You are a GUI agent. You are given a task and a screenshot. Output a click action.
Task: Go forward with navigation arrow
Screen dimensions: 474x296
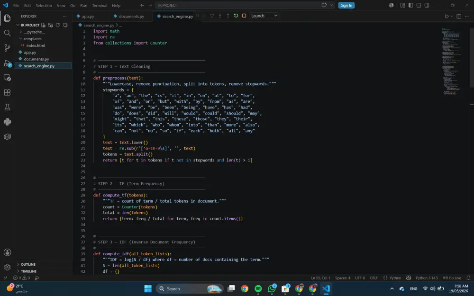pyautogui.click(x=150, y=5)
